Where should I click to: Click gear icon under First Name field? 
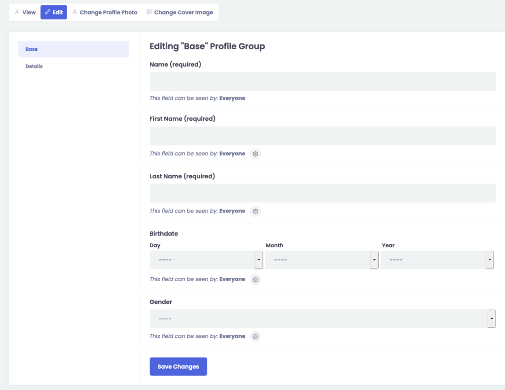[255, 154]
